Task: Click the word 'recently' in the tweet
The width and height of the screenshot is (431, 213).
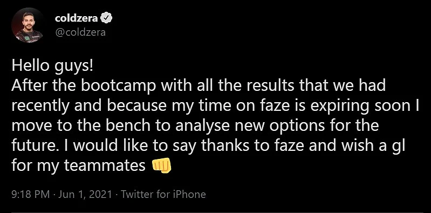Action: [40, 106]
